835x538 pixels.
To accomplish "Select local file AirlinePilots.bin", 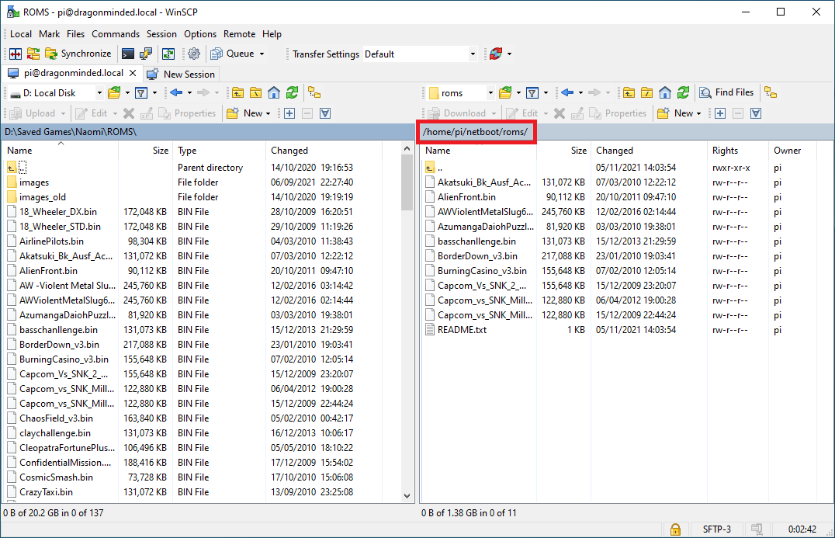I will click(x=51, y=241).
